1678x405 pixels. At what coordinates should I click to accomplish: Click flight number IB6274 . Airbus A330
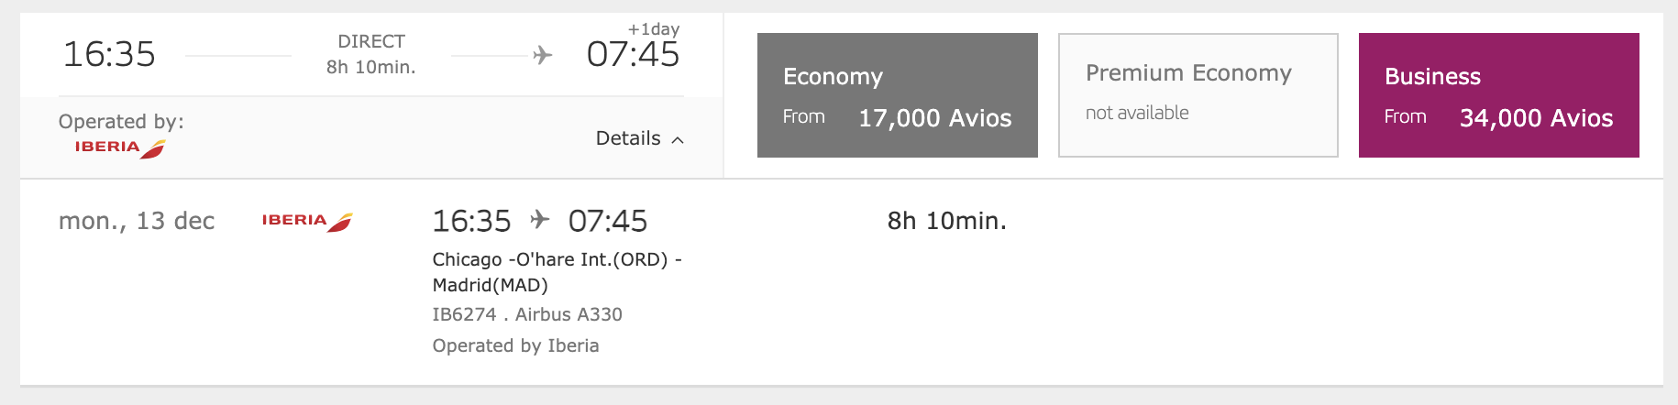tap(527, 314)
